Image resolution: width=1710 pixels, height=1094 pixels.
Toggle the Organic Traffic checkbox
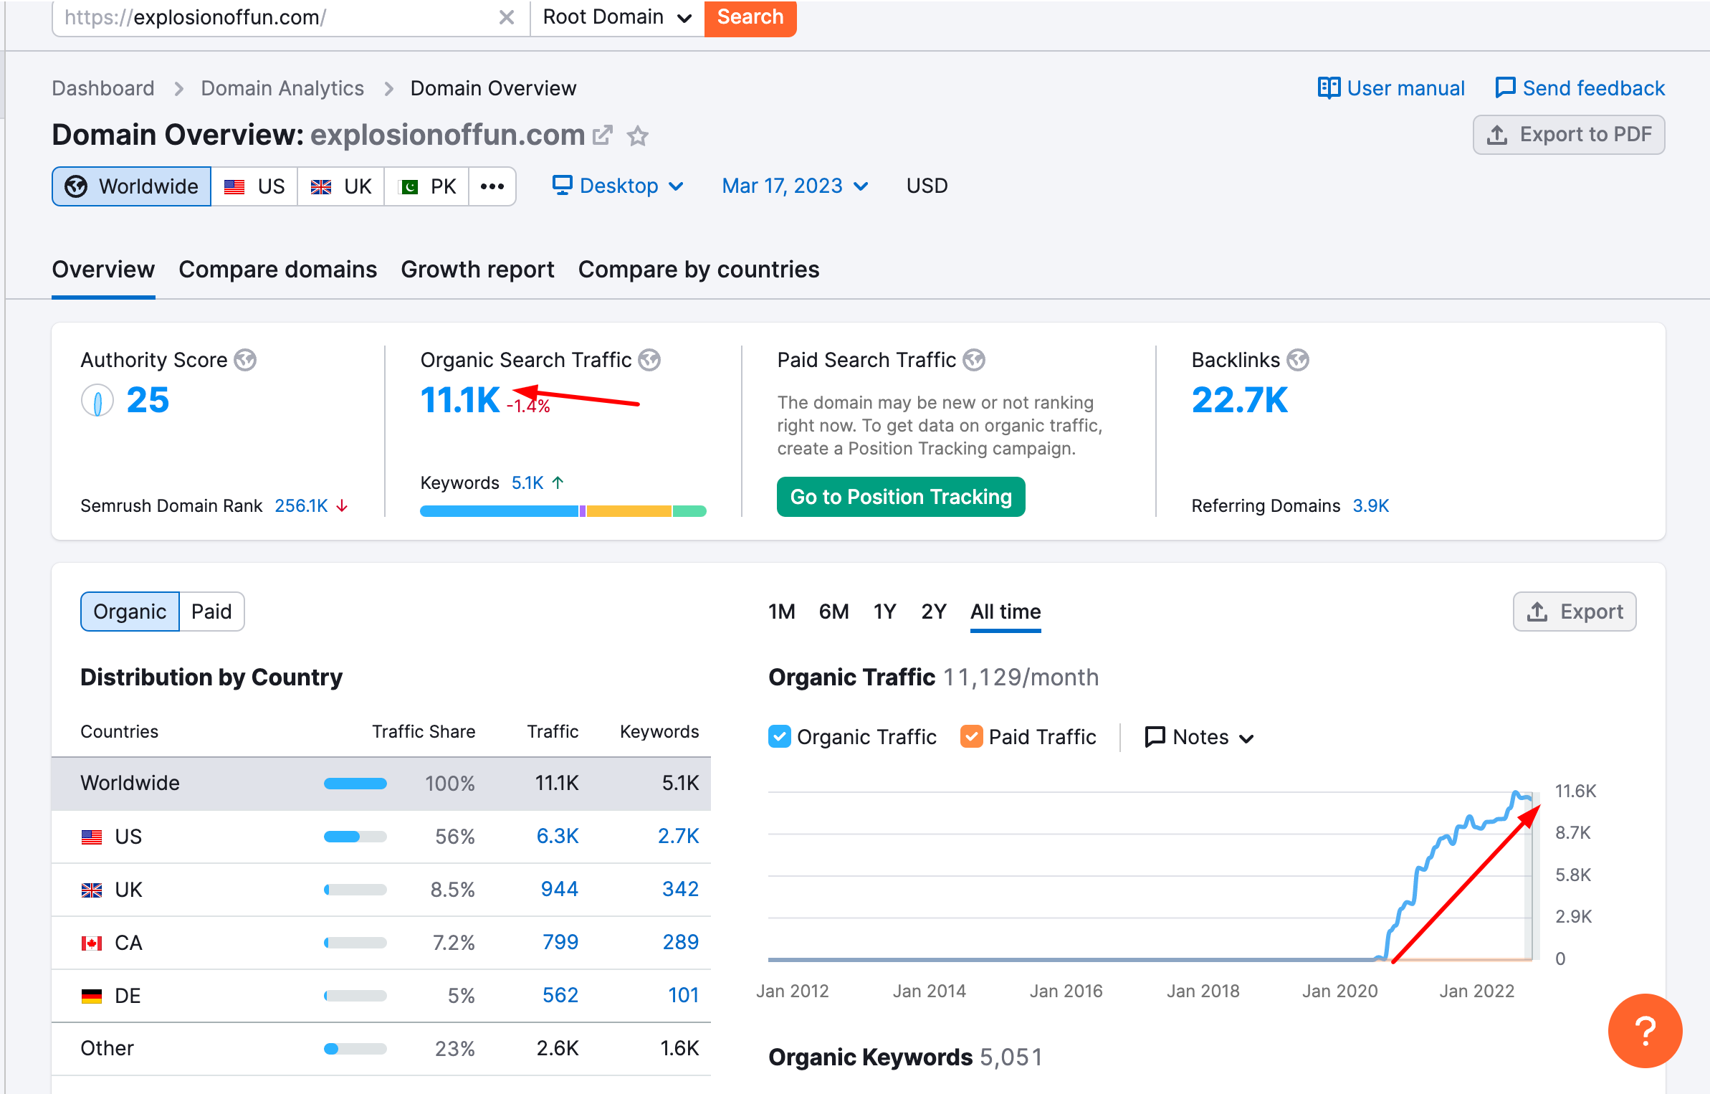point(779,737)
